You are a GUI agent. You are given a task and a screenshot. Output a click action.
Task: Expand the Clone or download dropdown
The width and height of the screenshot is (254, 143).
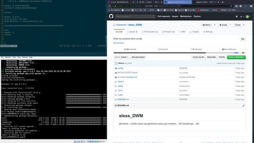pyautogui.click(x=237, y=57)
